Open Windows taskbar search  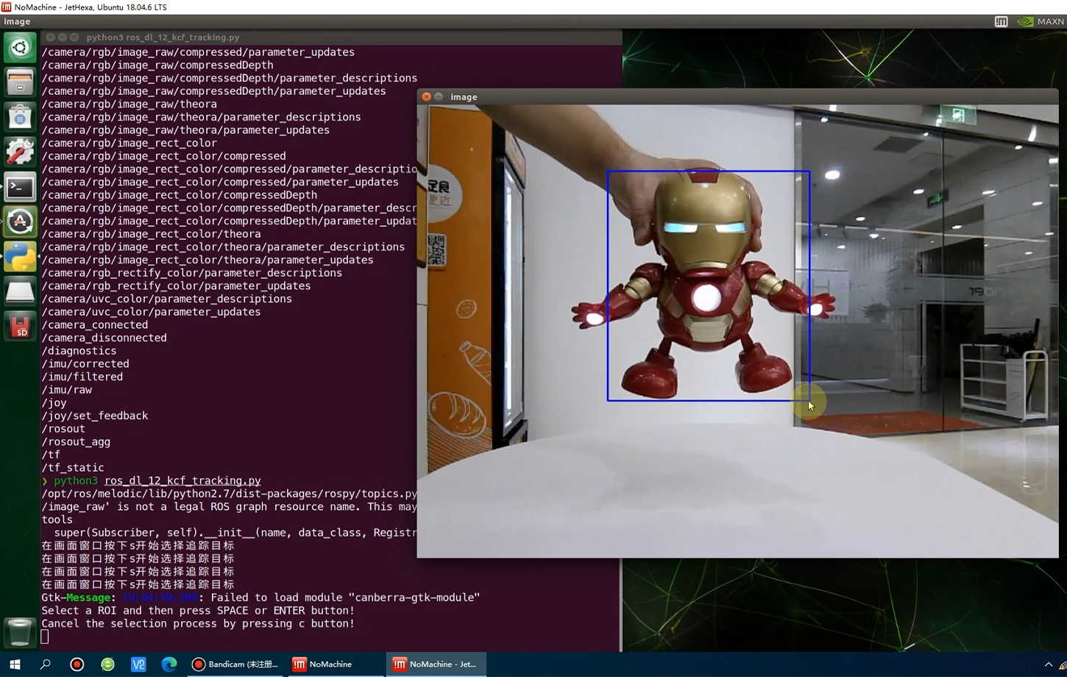point(46,664)
